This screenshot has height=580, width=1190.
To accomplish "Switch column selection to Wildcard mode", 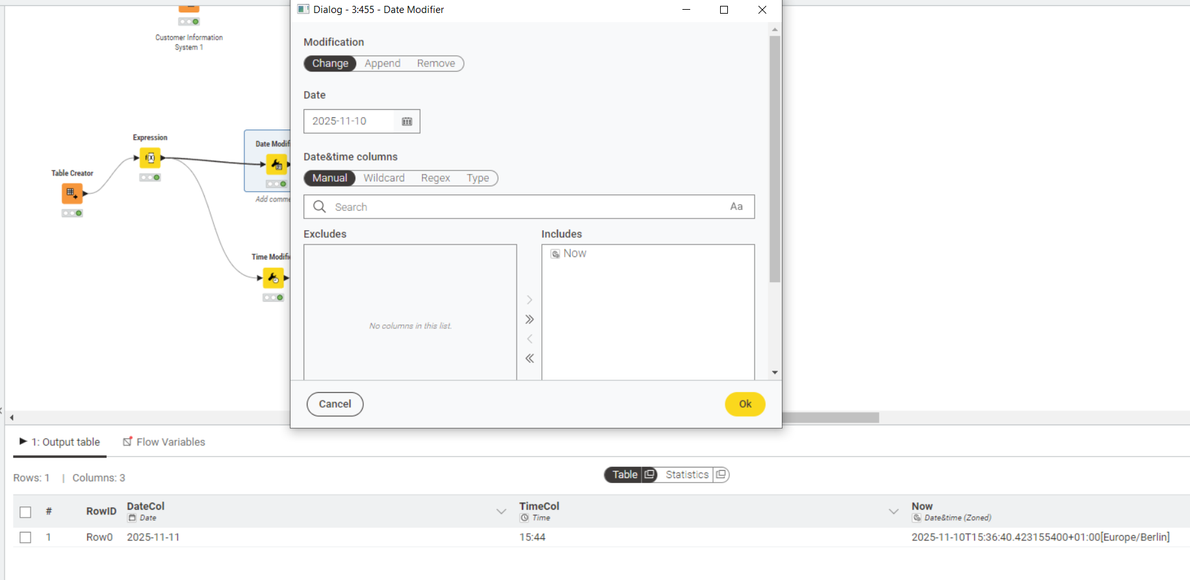I will point(383,178).
